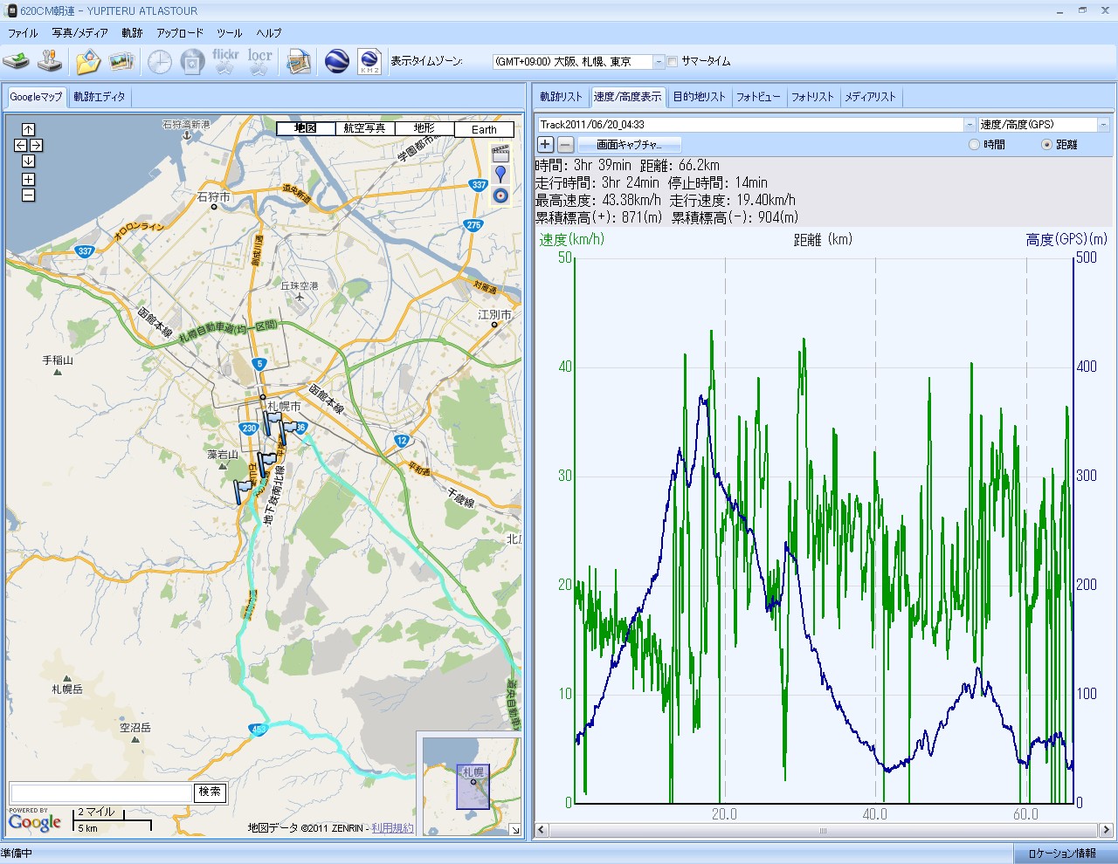Click the map export document icon

(299, 61)
